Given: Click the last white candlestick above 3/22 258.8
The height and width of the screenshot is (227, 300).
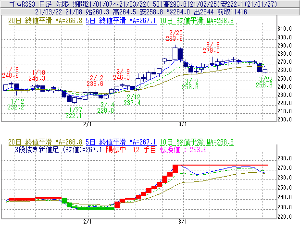Looking at the screenshot, I should click(x=265, y=71).
